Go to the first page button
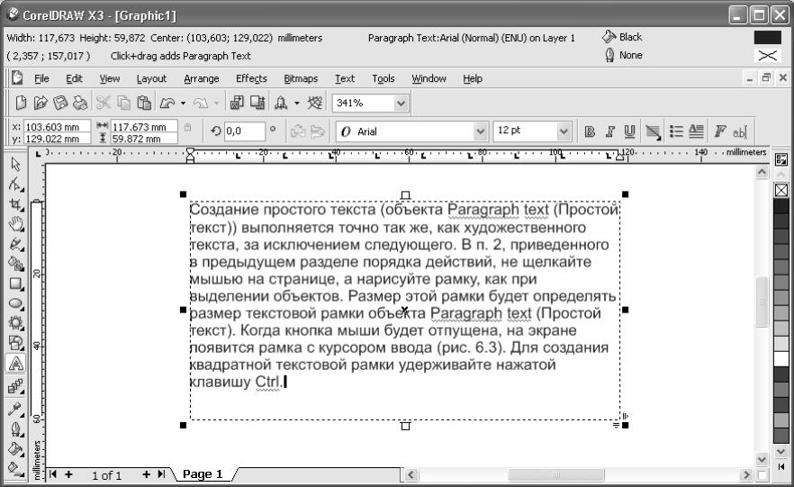Image resolution: width=794 pixels, height=487 pixels. point(52,474)
